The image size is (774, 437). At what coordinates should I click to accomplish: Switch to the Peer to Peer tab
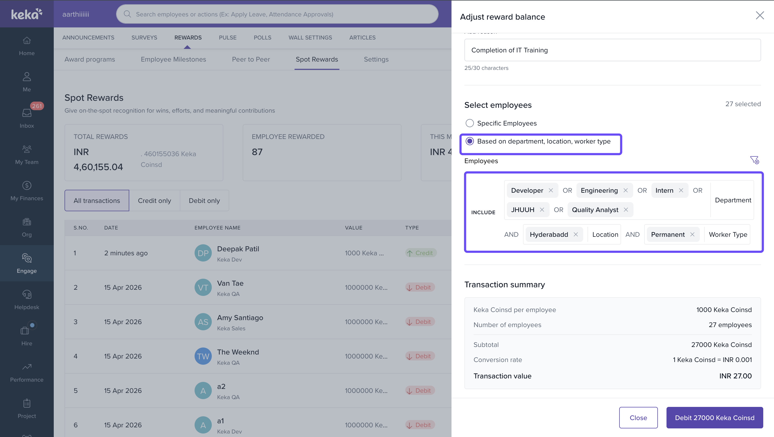point(250,59)
